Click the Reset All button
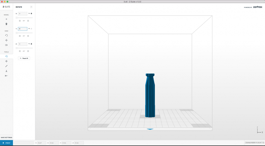The width and height of the screenshot is (265, 146). (24, 58)
